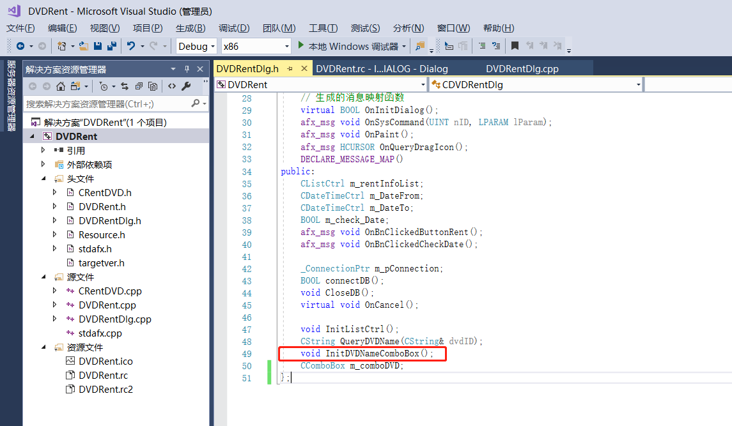Close the DVDRentDlg.h tab
This screenshot has height=426, width=732.
304,68
